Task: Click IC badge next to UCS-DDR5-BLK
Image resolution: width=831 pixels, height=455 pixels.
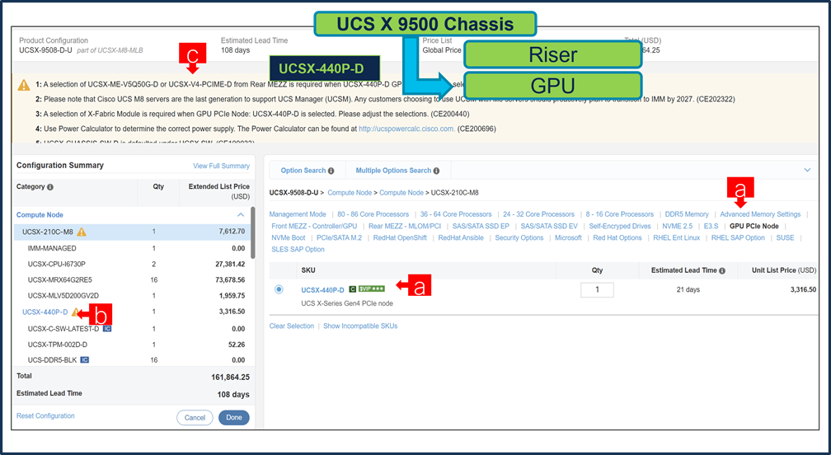Action: point(84,360)
